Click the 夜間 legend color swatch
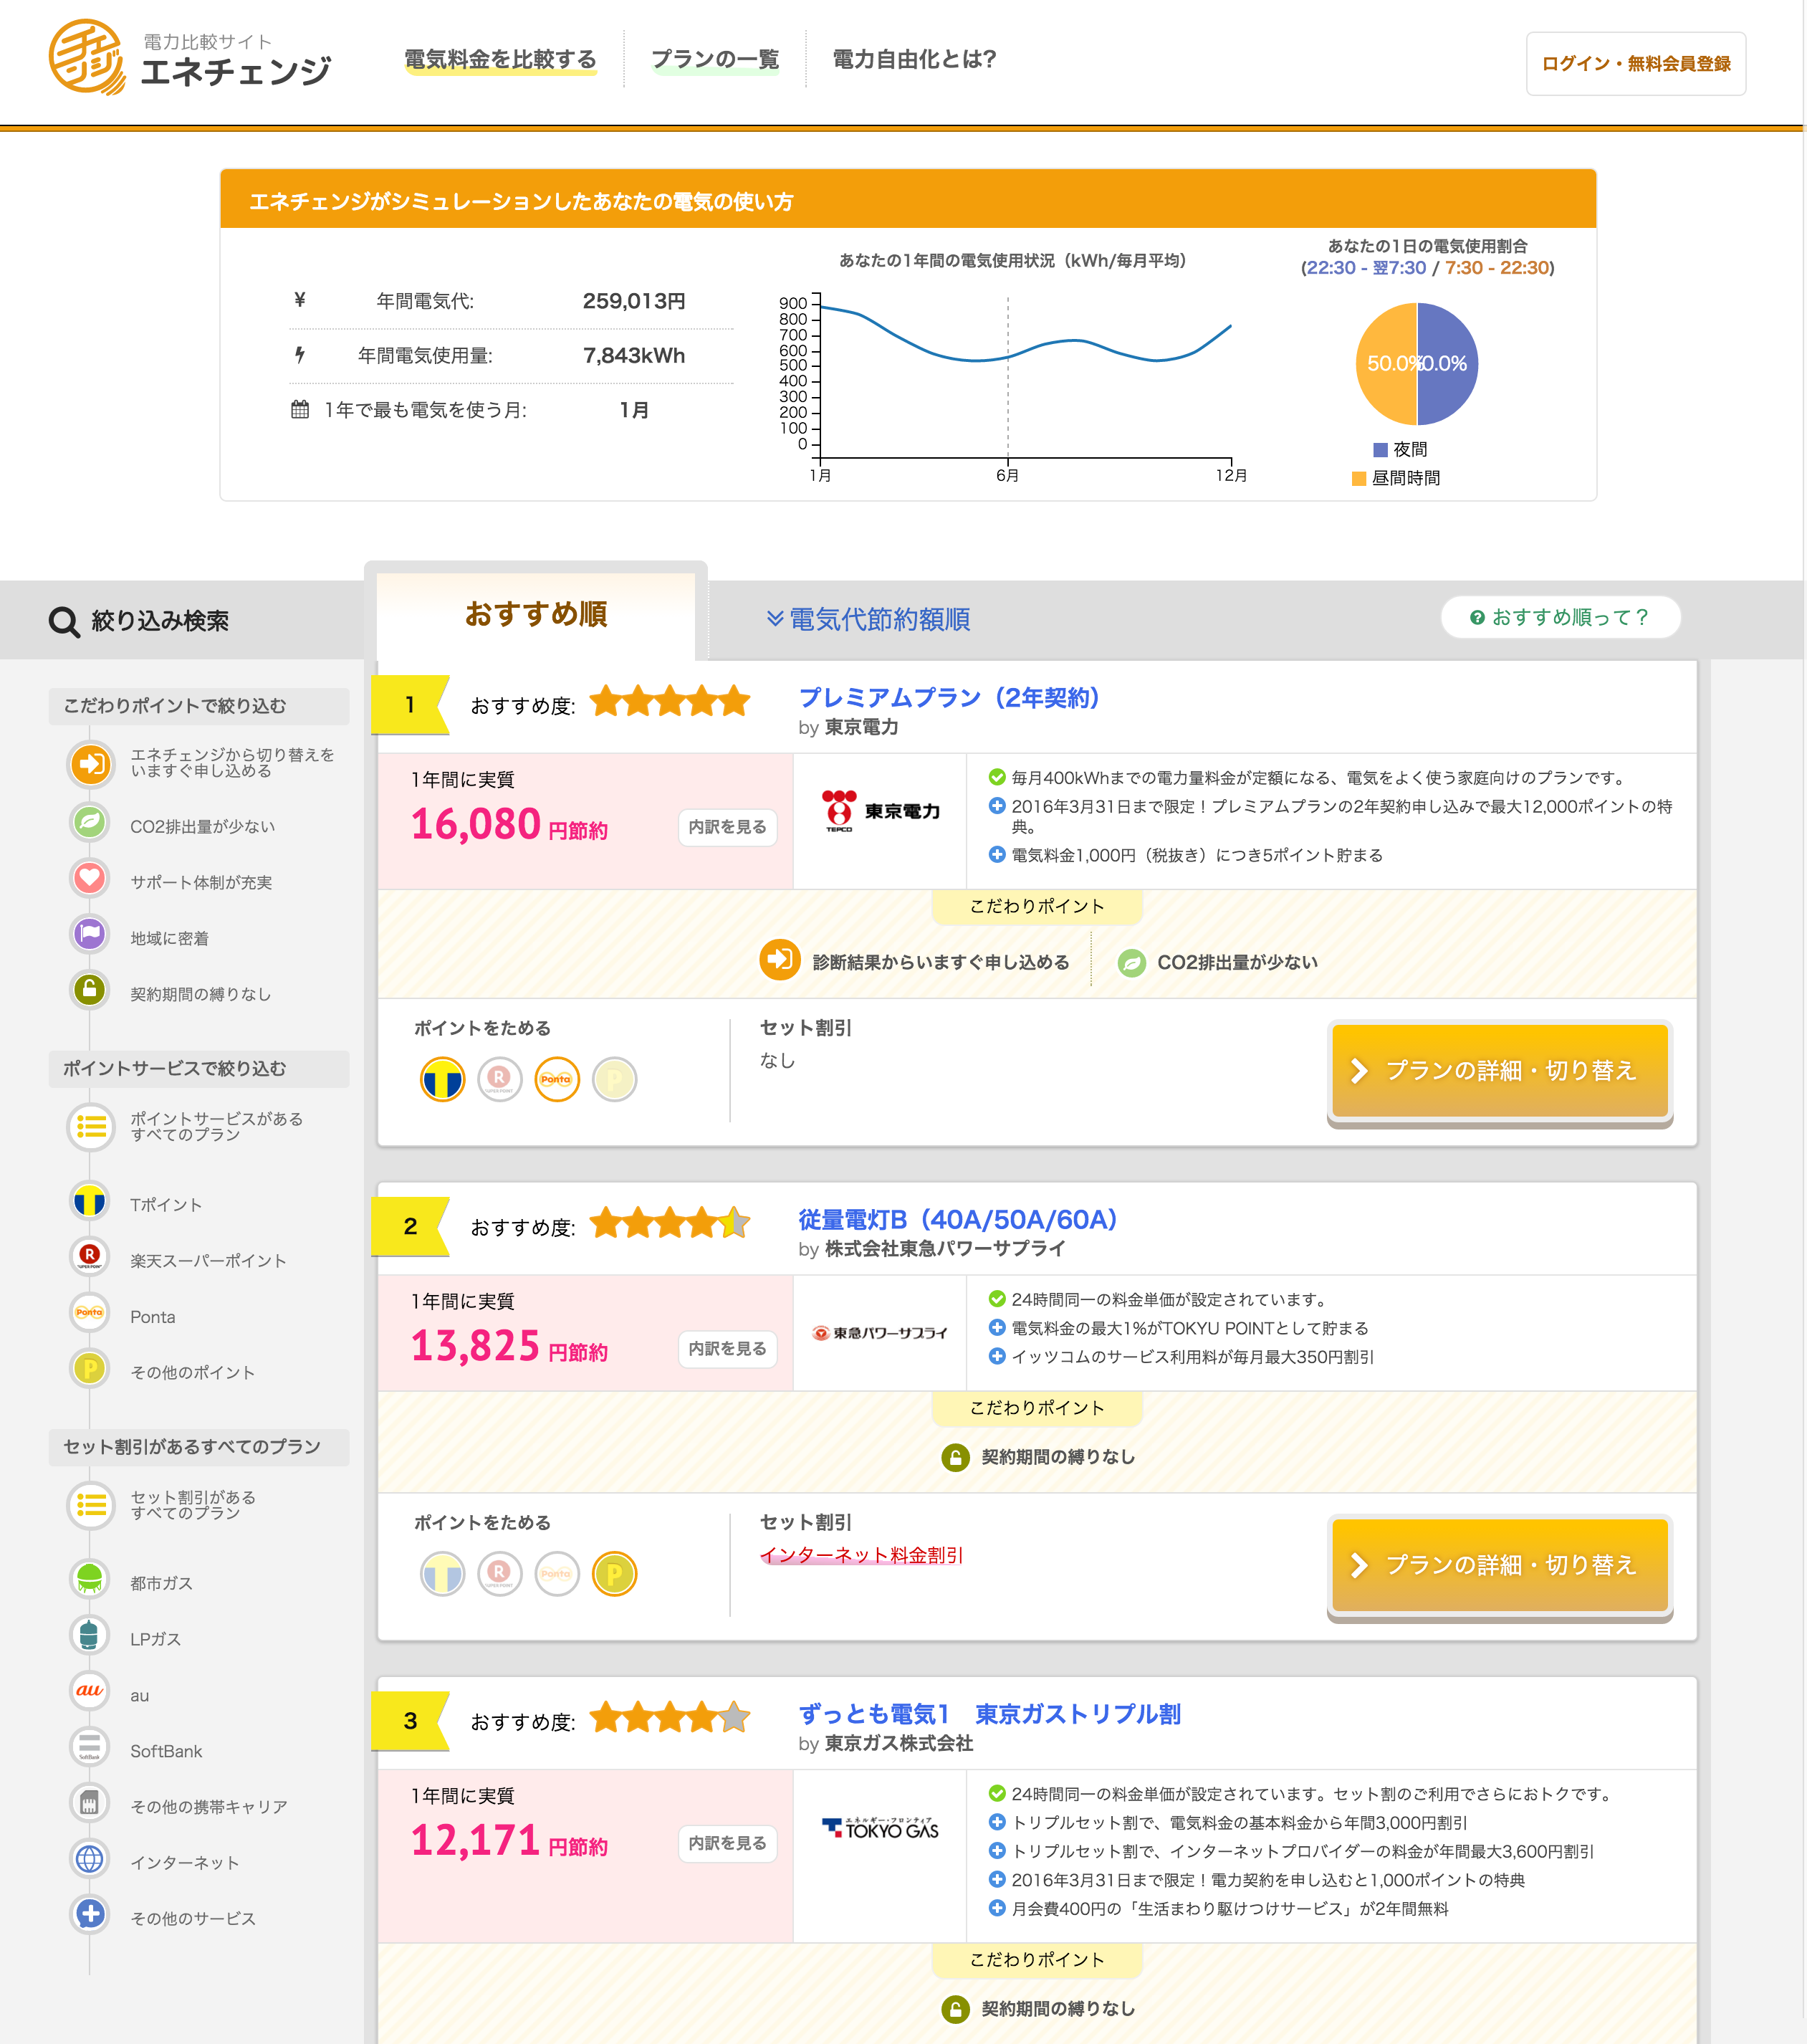This screenshot has width=1807, height=2044. [x=1380, y=450]
